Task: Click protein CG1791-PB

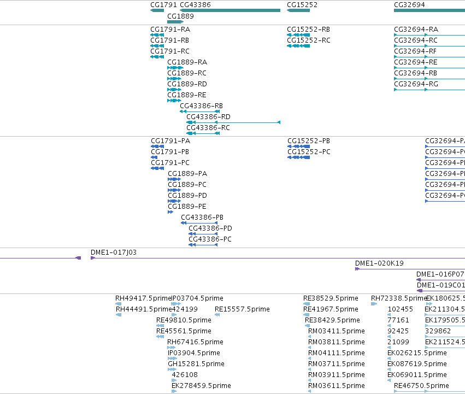Action: 170,152
